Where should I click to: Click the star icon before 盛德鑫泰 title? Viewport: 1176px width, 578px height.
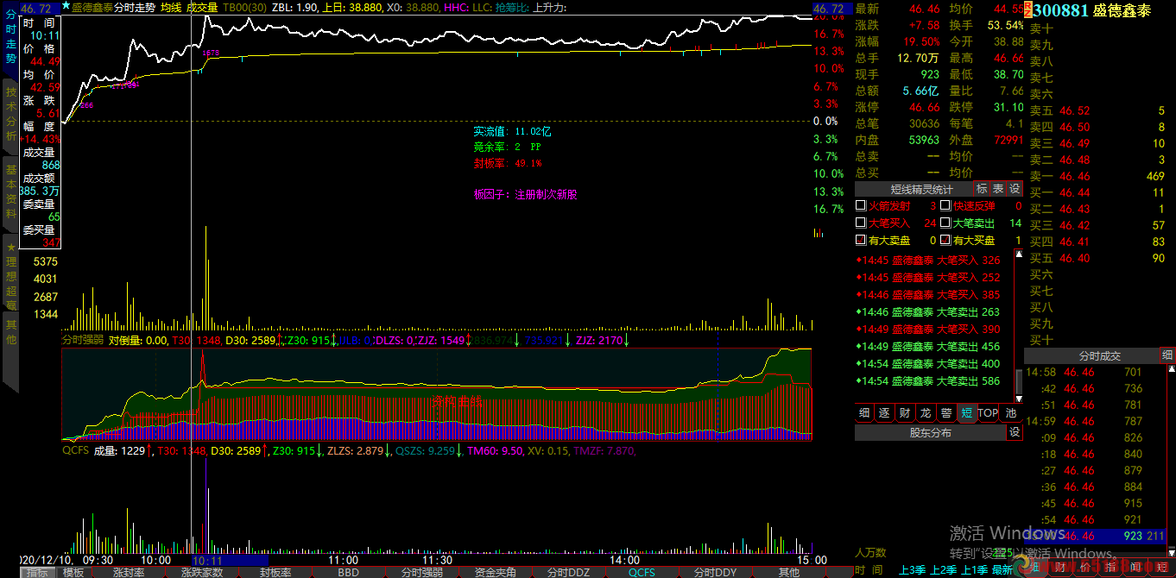(66, 6)
